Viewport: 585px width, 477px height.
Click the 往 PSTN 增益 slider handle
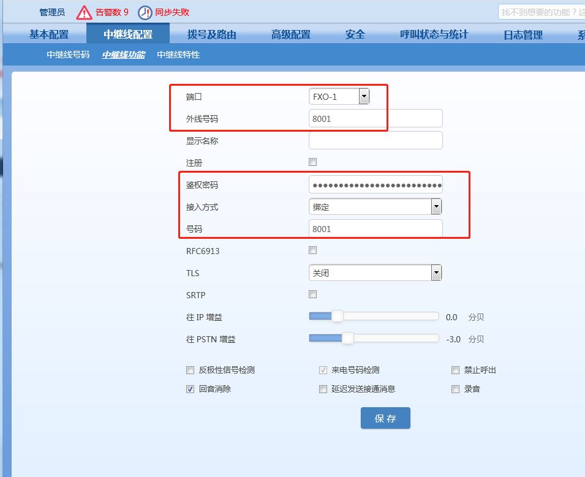[347, 338]
